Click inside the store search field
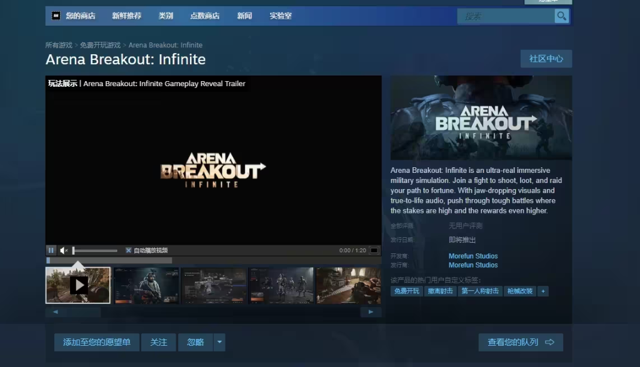640x367 pixels. coord(506,16)
